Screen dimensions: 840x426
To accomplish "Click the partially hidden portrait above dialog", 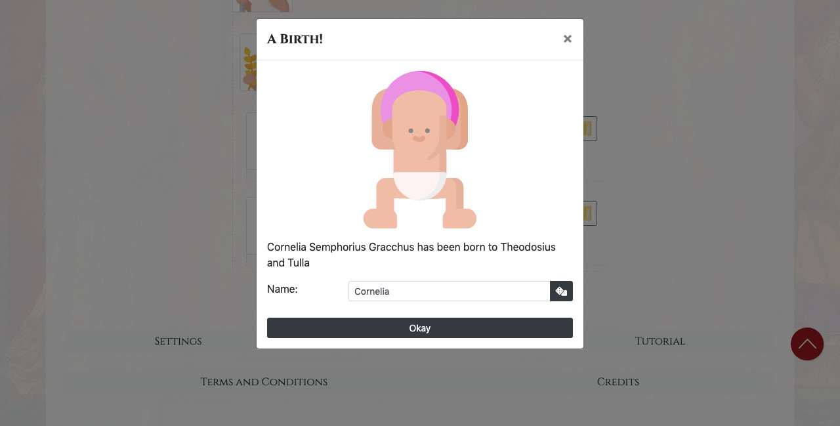I will (262, 6).
